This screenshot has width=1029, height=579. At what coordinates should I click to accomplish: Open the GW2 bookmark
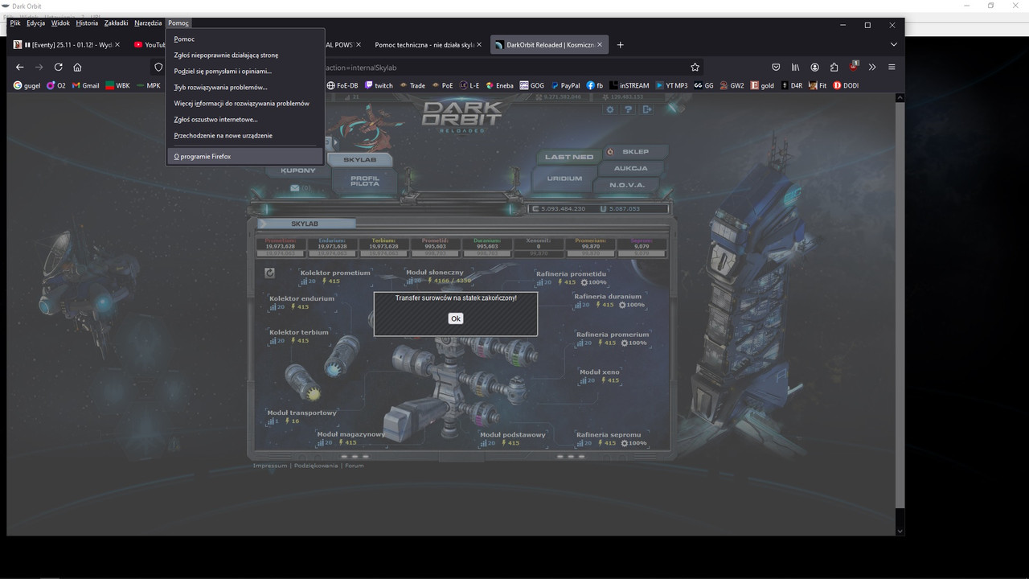(732, 85)
